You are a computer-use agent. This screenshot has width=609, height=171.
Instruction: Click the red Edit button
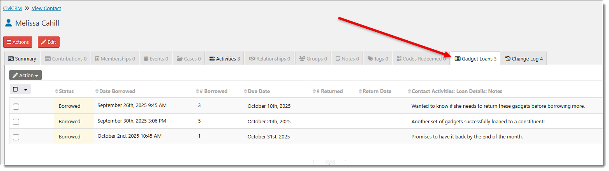point(49,42)
